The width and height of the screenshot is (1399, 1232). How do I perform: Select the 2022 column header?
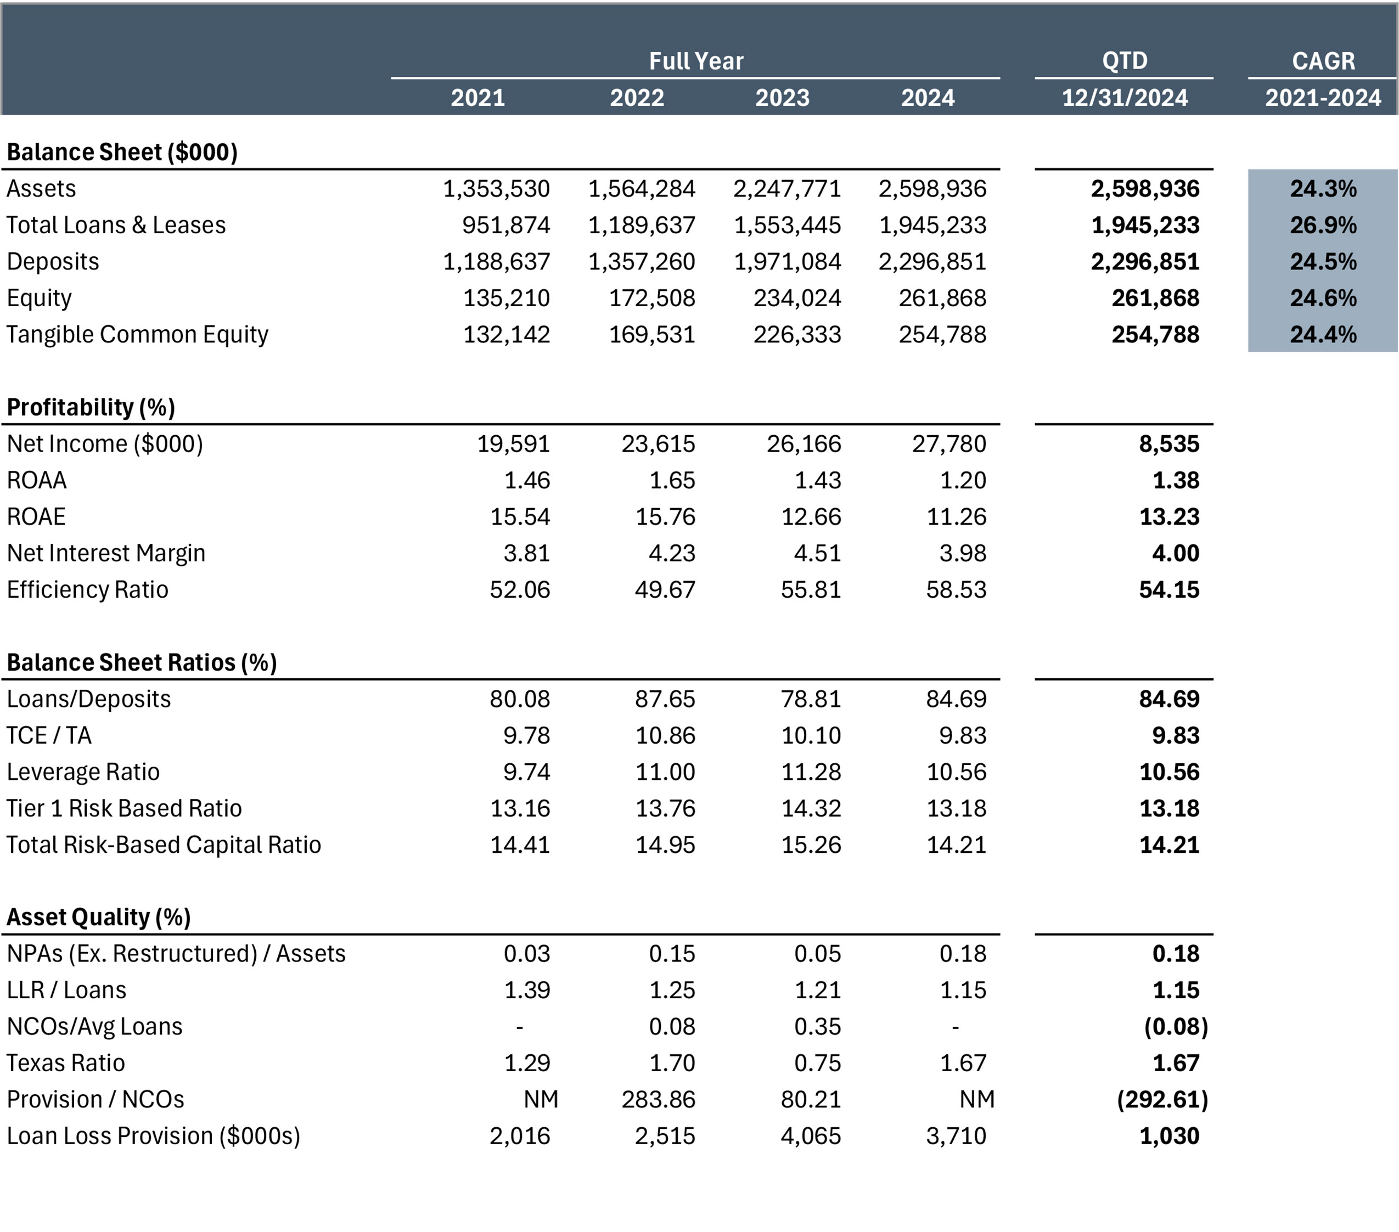click(x=637, y=97)
